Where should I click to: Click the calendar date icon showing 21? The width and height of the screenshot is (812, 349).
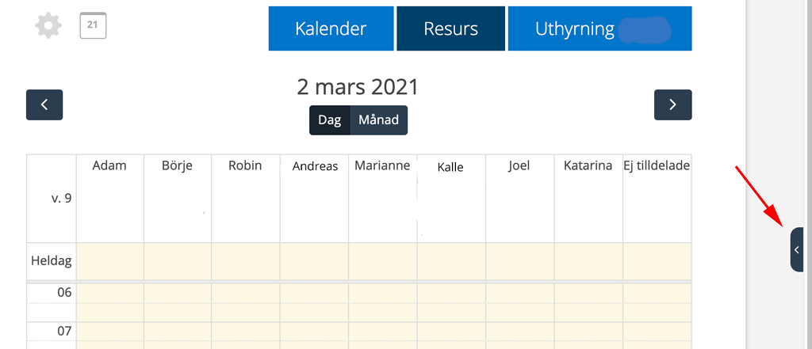pos(94,25)
